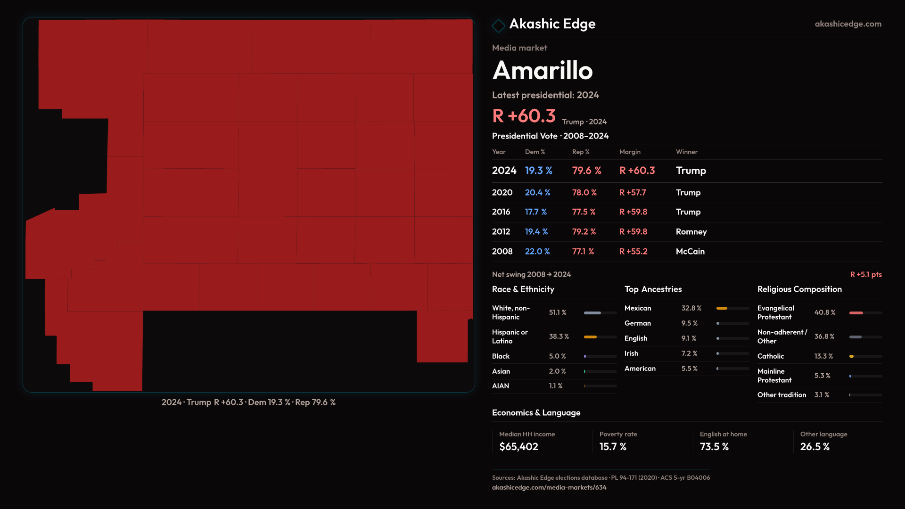Click the Akashic Edge diamond logo icon

(498, 25)
